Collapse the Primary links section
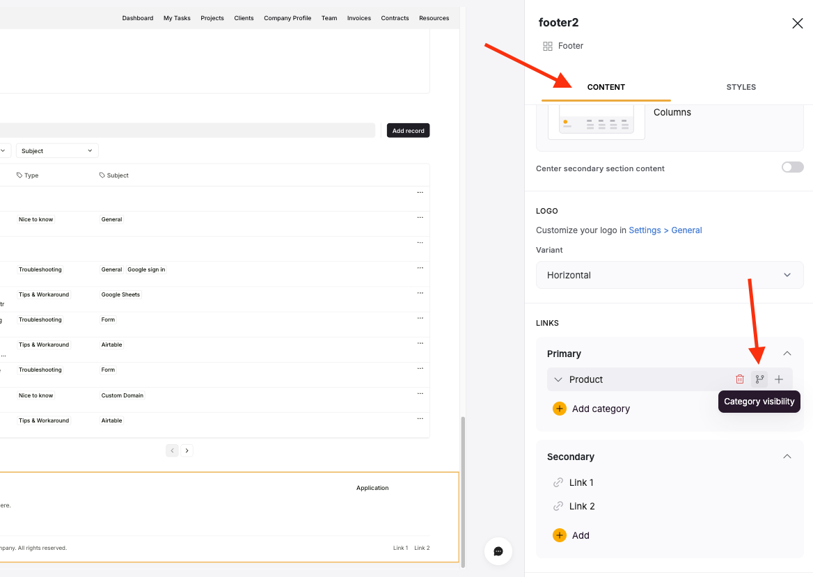 click(x=787, y=354)
